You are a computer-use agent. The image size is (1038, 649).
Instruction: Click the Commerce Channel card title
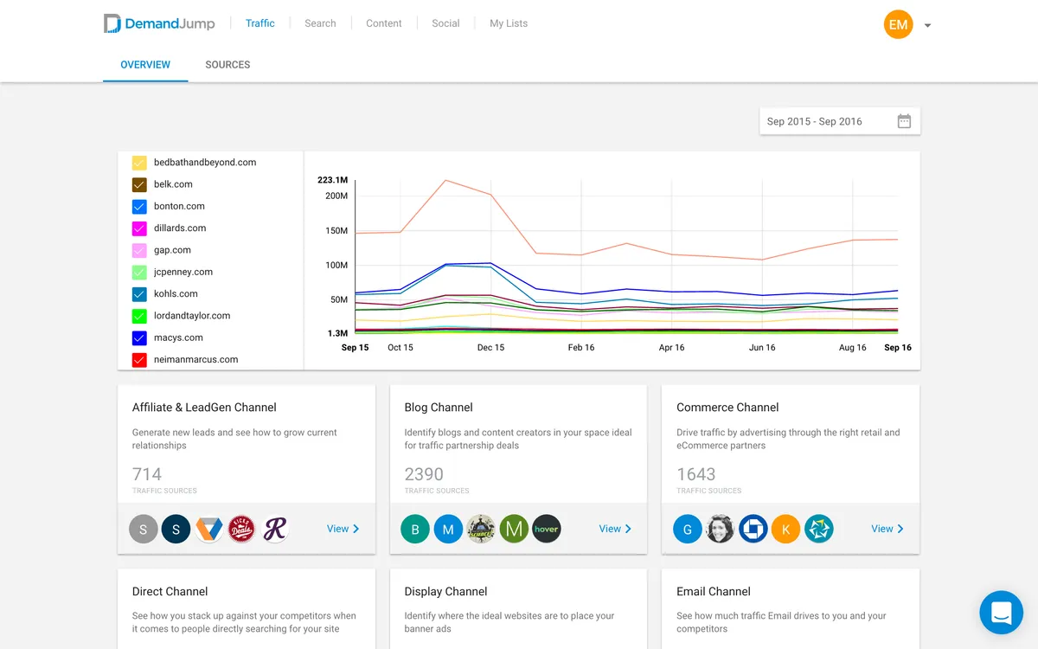click(727, 408)
